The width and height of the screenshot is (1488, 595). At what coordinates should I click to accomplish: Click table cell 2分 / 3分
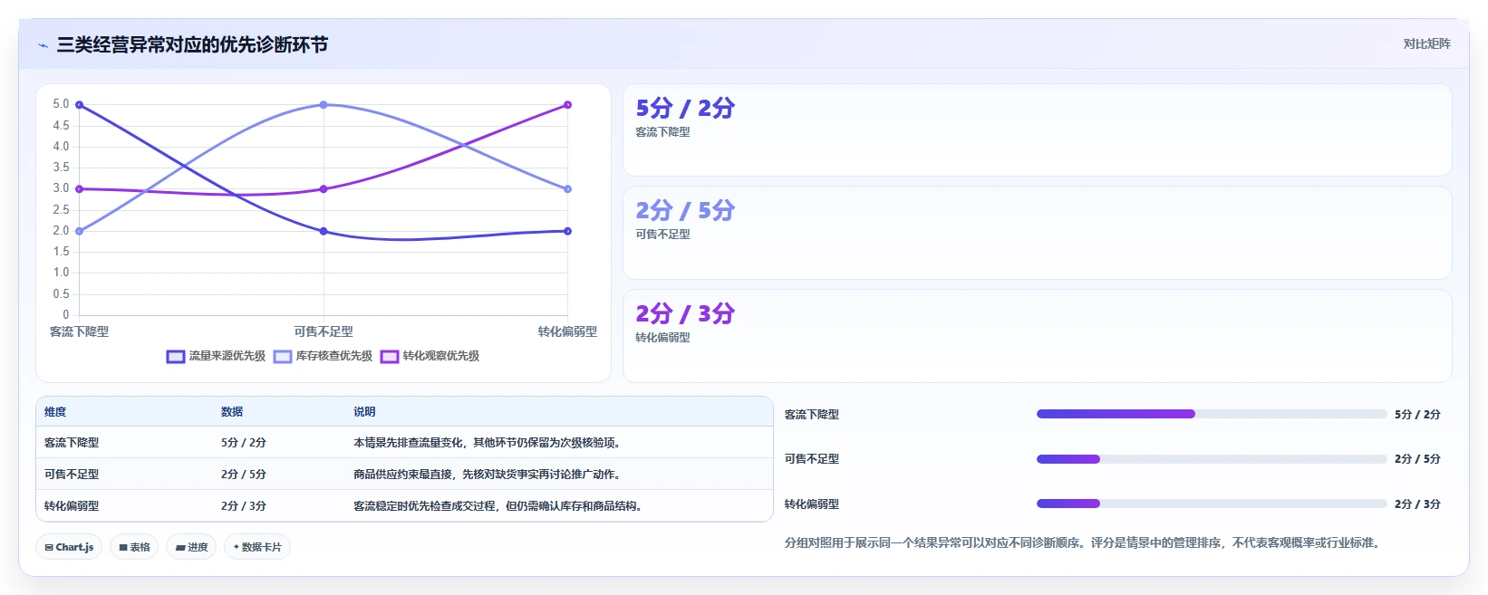[244, 506]
